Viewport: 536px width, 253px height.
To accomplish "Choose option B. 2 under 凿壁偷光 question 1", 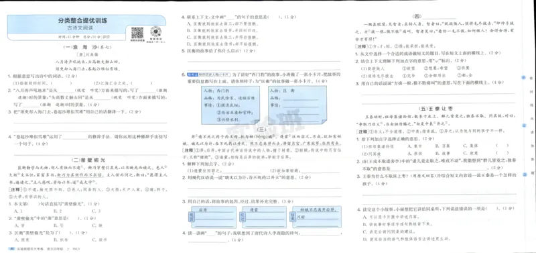I will click(58, 211).
